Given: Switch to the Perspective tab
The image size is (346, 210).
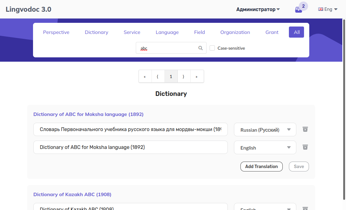Looking at the screenshot, I should (56, 32).
